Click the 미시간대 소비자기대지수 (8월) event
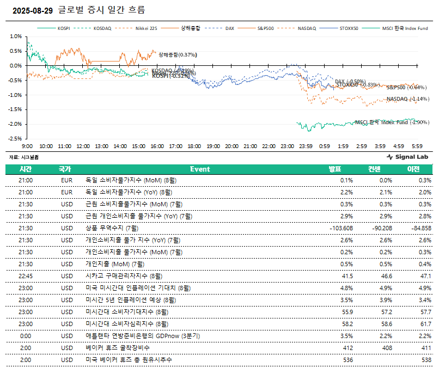 point(127,312)
